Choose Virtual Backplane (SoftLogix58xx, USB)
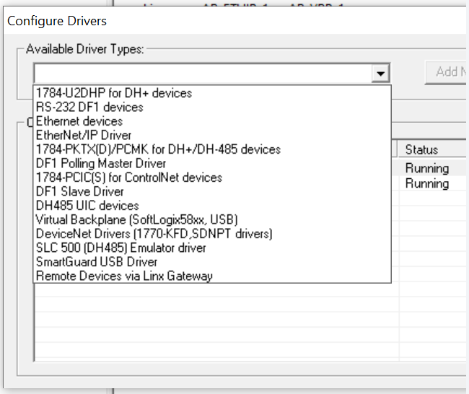The width and height of the screenshot is (469, 394). tap(212, 219)
